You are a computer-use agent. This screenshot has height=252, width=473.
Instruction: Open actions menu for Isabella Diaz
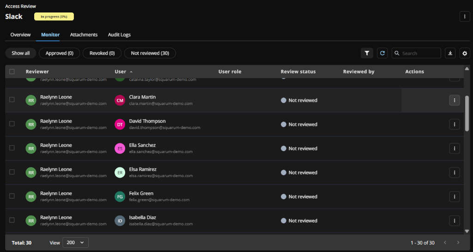click(455, 221)
